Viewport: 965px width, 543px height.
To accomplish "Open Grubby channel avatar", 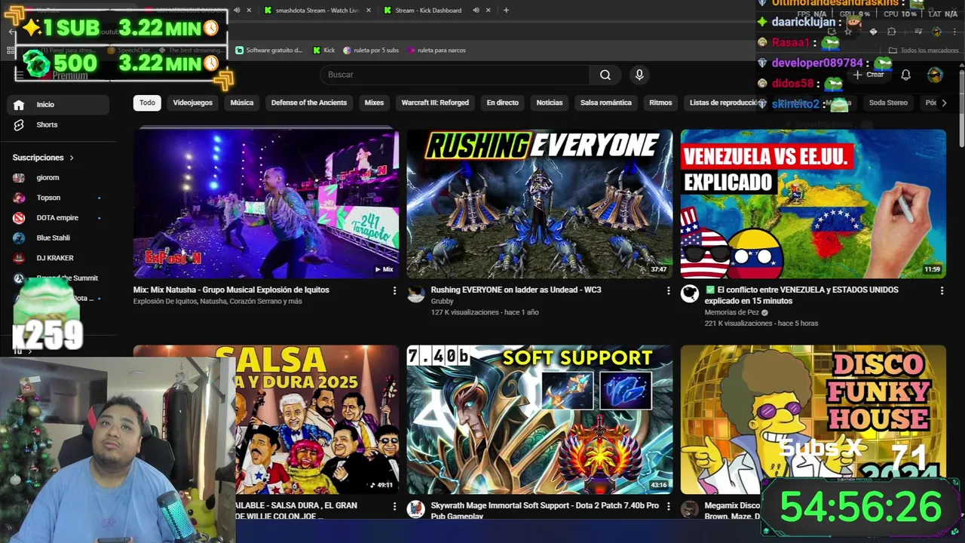I will [416, 294].
